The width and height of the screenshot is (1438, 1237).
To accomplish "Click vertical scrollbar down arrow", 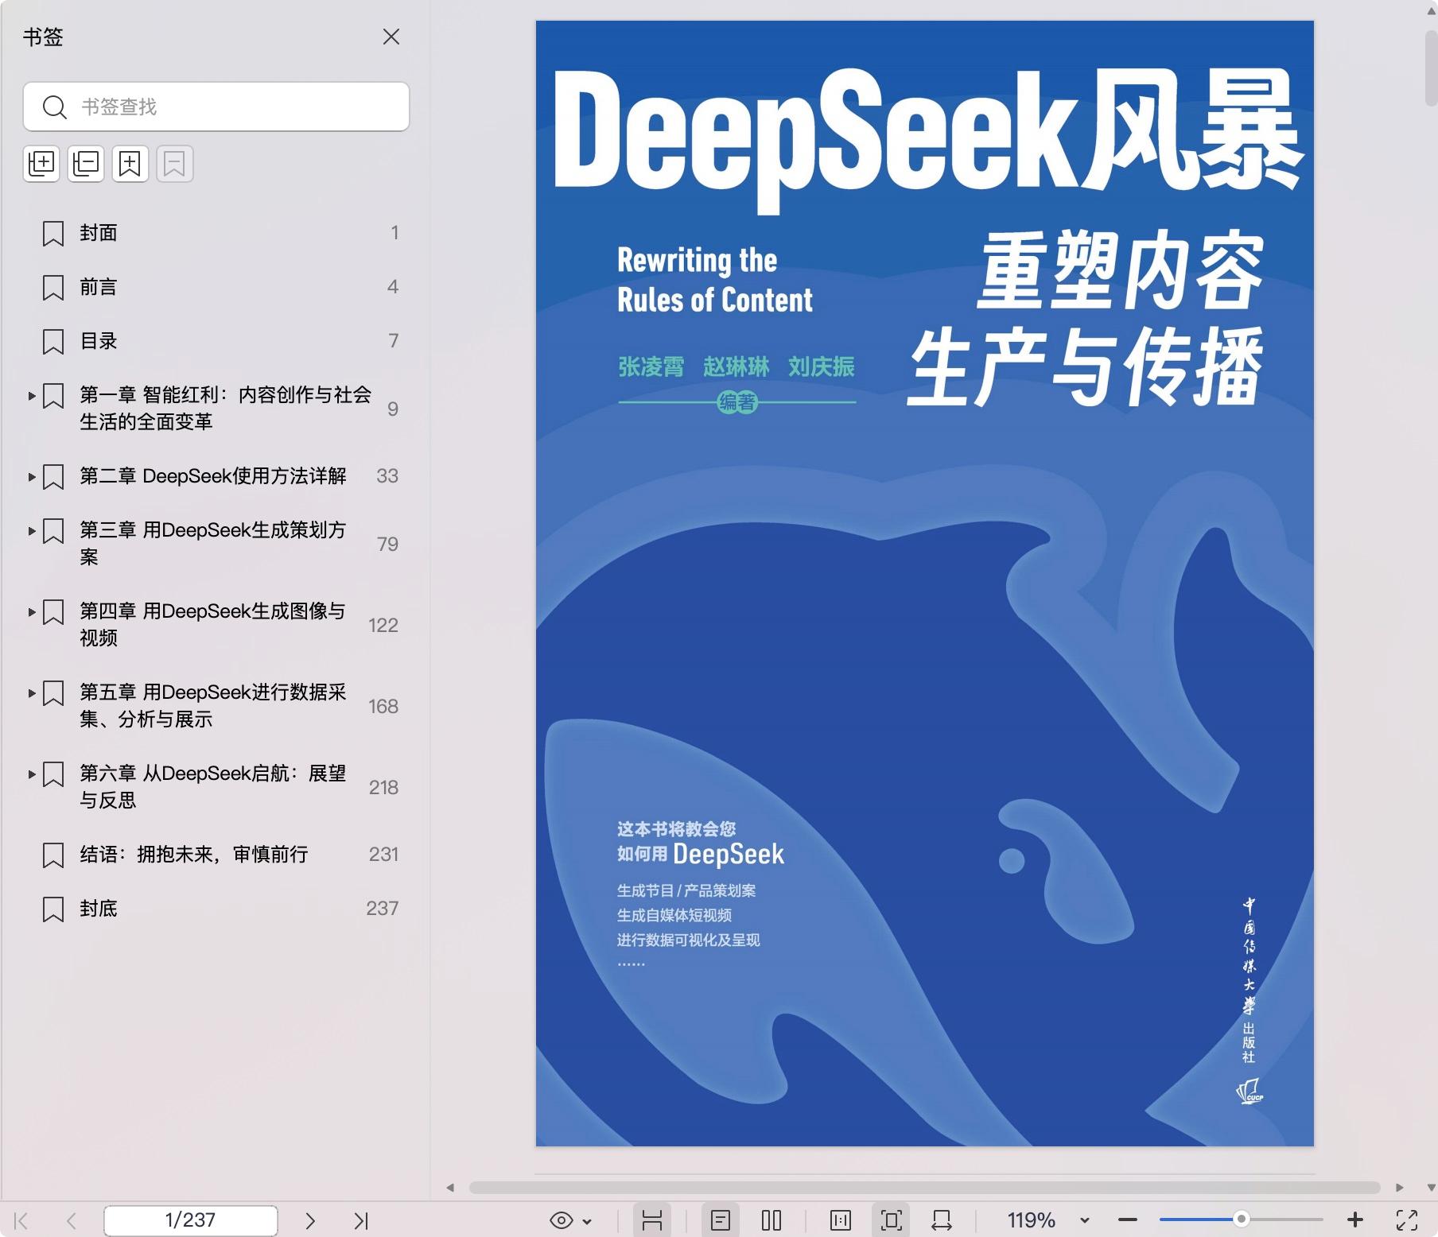I will click(1431, 1188).
